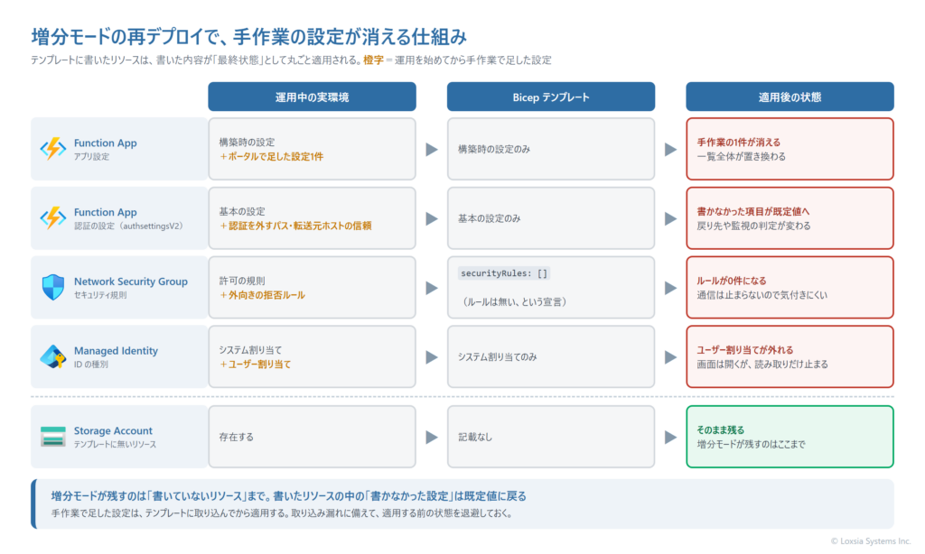This screenshot has height=554, width=925.
Task: Click the Managed Identity label
Action: coord(116,351)
